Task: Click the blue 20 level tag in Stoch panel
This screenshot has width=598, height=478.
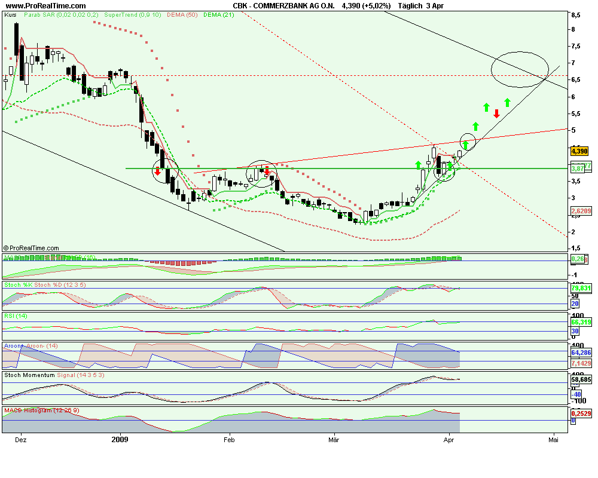Action: pyautogui.click(x=575, y=304)
